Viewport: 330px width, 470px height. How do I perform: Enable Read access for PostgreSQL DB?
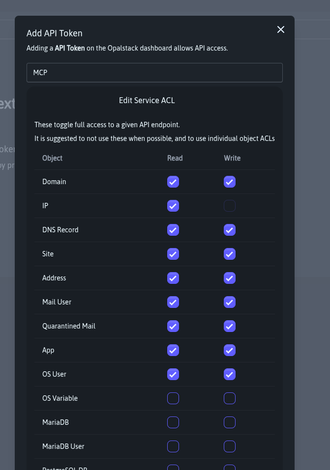173,468
